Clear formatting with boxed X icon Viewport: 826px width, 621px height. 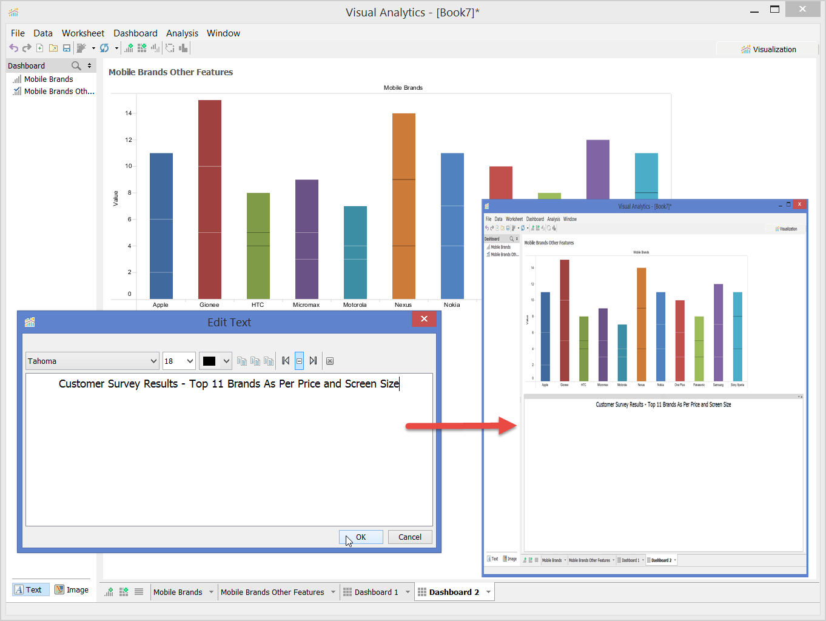point(330,361)
